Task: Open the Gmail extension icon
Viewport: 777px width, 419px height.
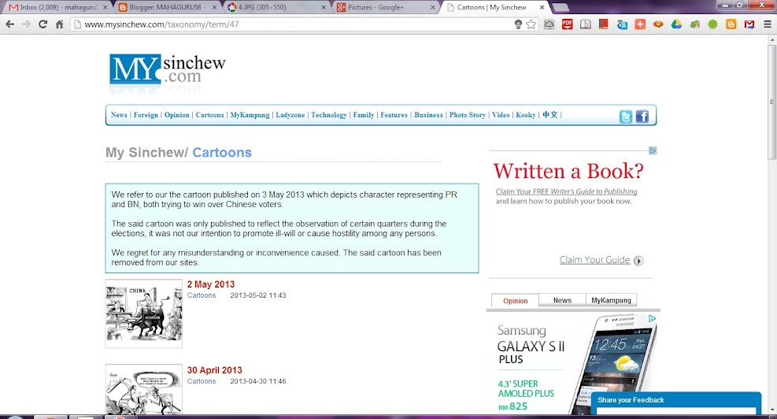Action: (749, 24)
